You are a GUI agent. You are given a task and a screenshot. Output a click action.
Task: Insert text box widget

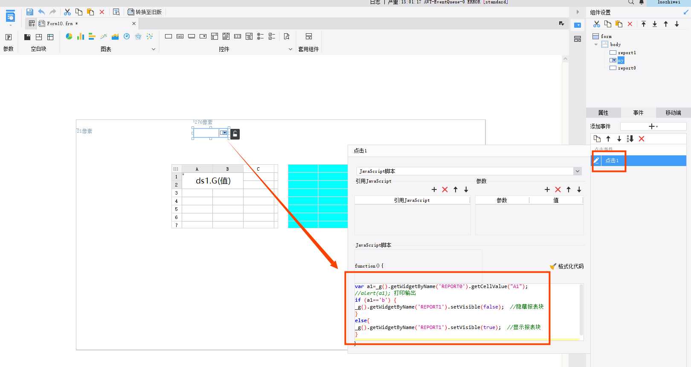point(168,36)
